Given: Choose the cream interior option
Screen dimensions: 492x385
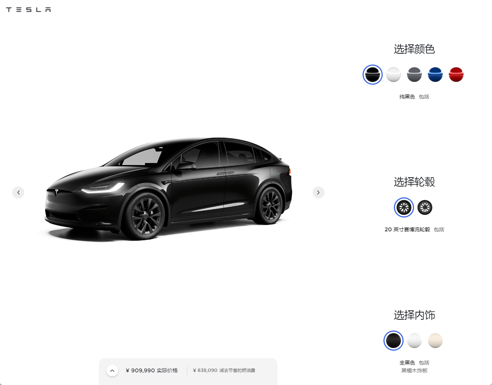Looking at the screenshot, I should (435, 341).
